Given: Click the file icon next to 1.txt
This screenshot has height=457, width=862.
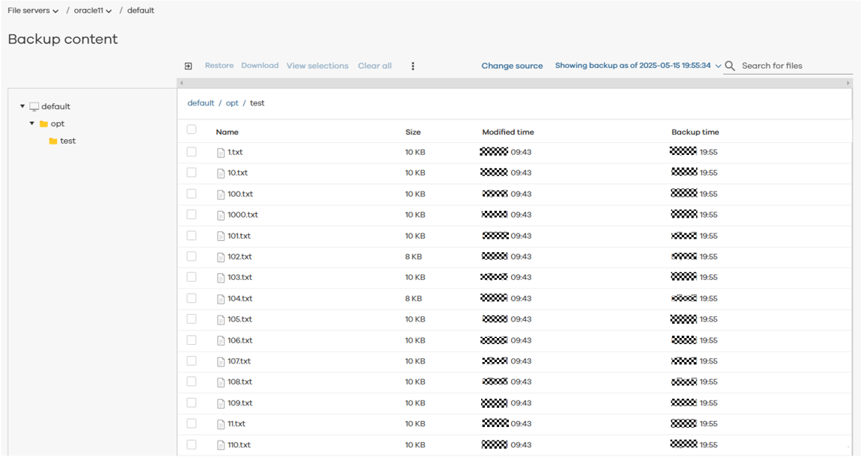Looking at the screenshot, I should coord(221,153).
